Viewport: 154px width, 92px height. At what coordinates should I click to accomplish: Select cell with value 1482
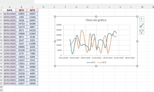coord(21,17)
